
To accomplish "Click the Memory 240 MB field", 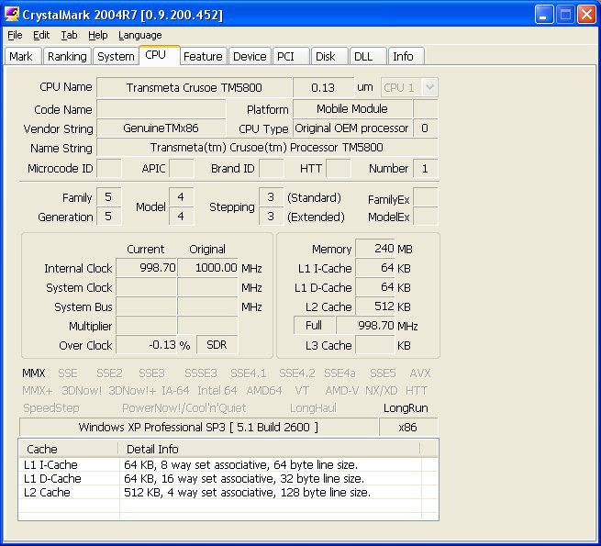I will click(375, 249).
